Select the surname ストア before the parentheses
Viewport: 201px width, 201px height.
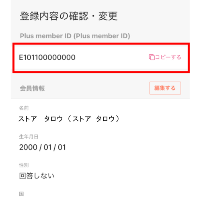click(28, 119)
